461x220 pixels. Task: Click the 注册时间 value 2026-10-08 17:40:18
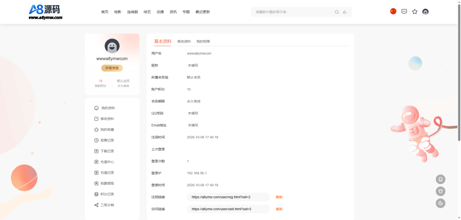pyautogui.click(x=203, y=137)
